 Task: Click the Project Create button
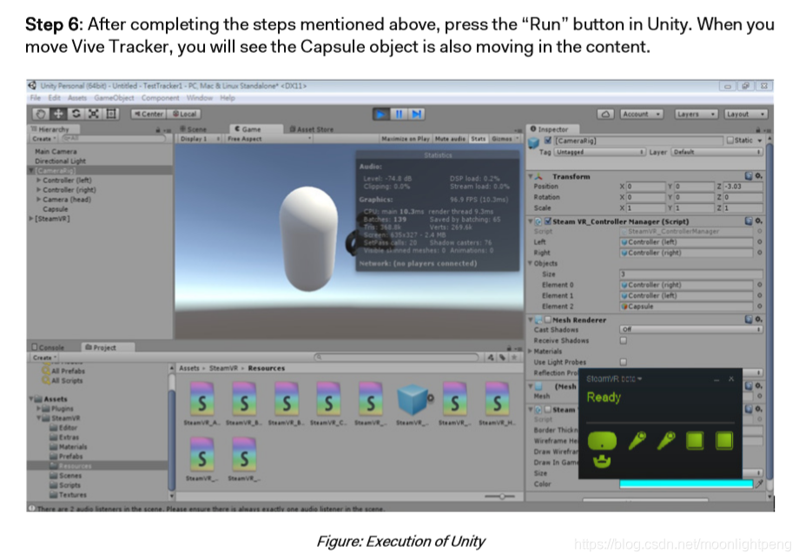coord(44,357)
